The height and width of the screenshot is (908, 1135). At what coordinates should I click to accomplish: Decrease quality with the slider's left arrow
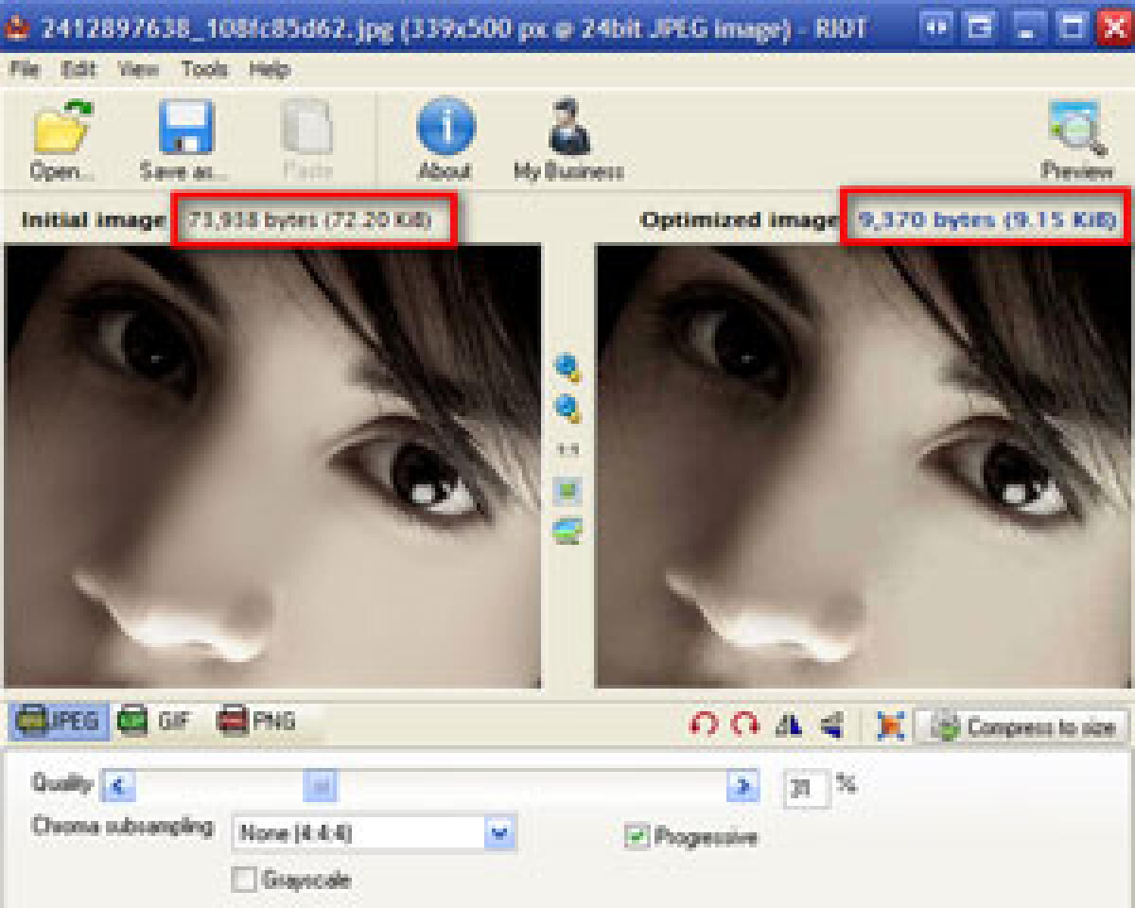(x=119, y=785)
